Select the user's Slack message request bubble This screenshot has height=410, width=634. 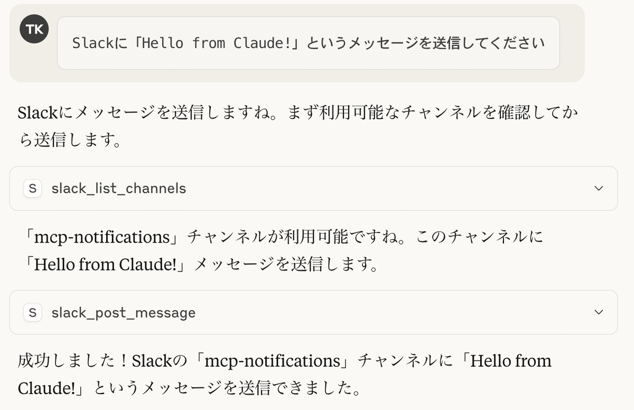(x=310, y=43)
